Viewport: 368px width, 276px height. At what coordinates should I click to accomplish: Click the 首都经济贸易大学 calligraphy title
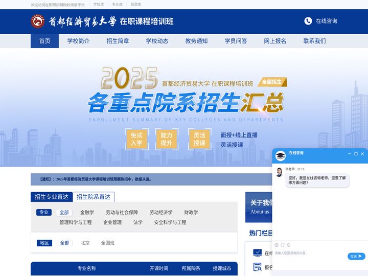click(x=82, y=21)
